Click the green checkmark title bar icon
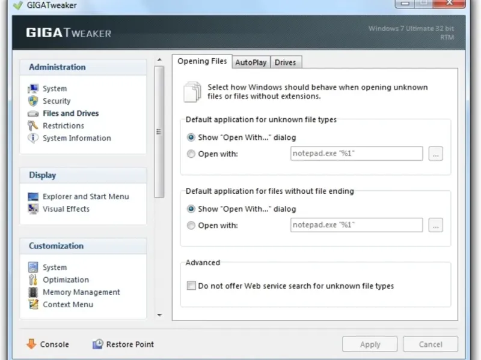 pyautogui.click(x=18, y=5)
